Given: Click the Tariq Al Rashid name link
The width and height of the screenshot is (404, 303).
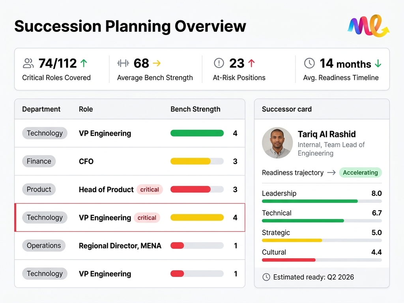Looking at the screenshot, I should click(326, 134).
